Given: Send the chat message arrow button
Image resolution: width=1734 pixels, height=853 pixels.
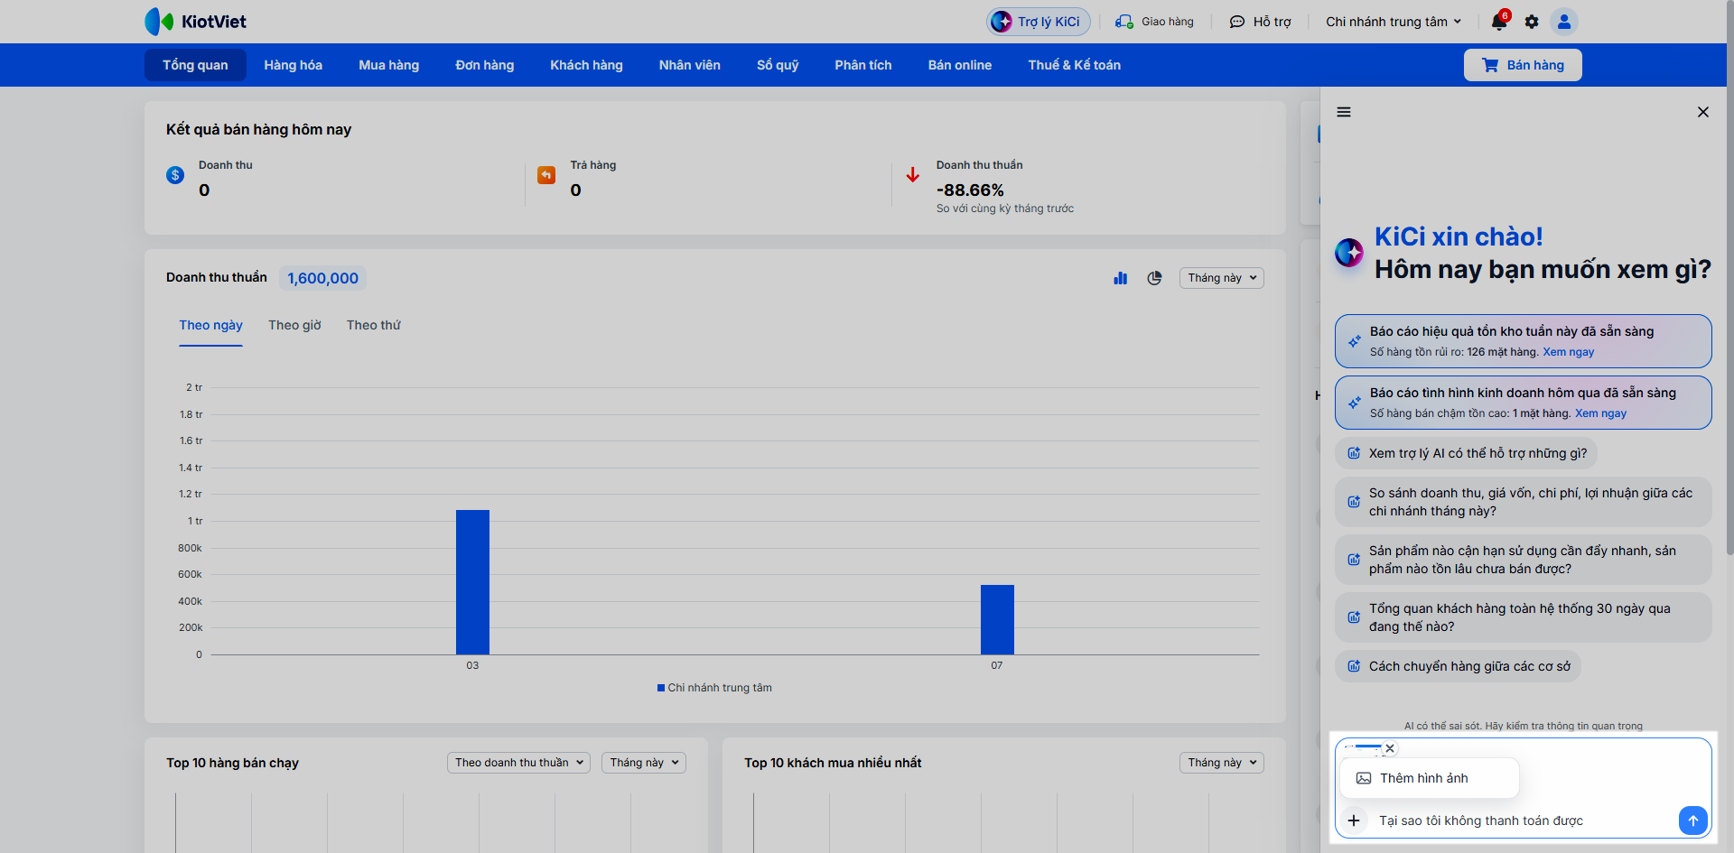Looking at the screenshot, I should [x=1693, y=820].
